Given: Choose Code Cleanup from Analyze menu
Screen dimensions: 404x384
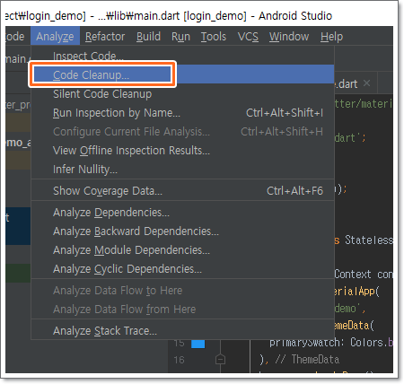Looking at the screenshot, I should coord(182,74).
